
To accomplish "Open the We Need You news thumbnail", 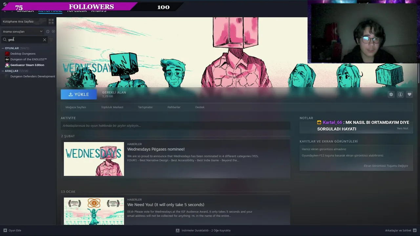I will [x=94, y=211].
